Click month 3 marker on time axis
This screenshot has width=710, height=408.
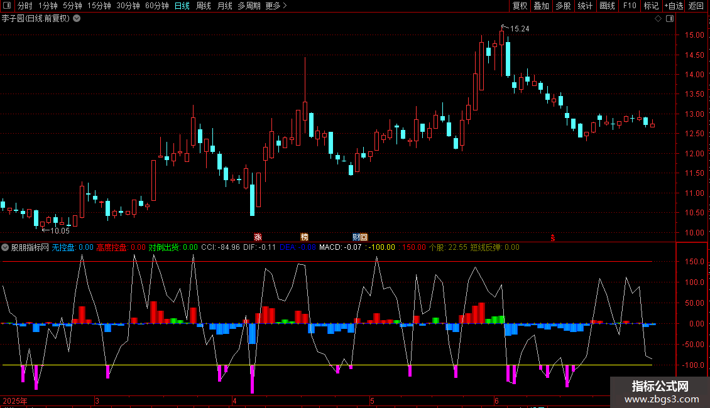(x=97, y=401)
